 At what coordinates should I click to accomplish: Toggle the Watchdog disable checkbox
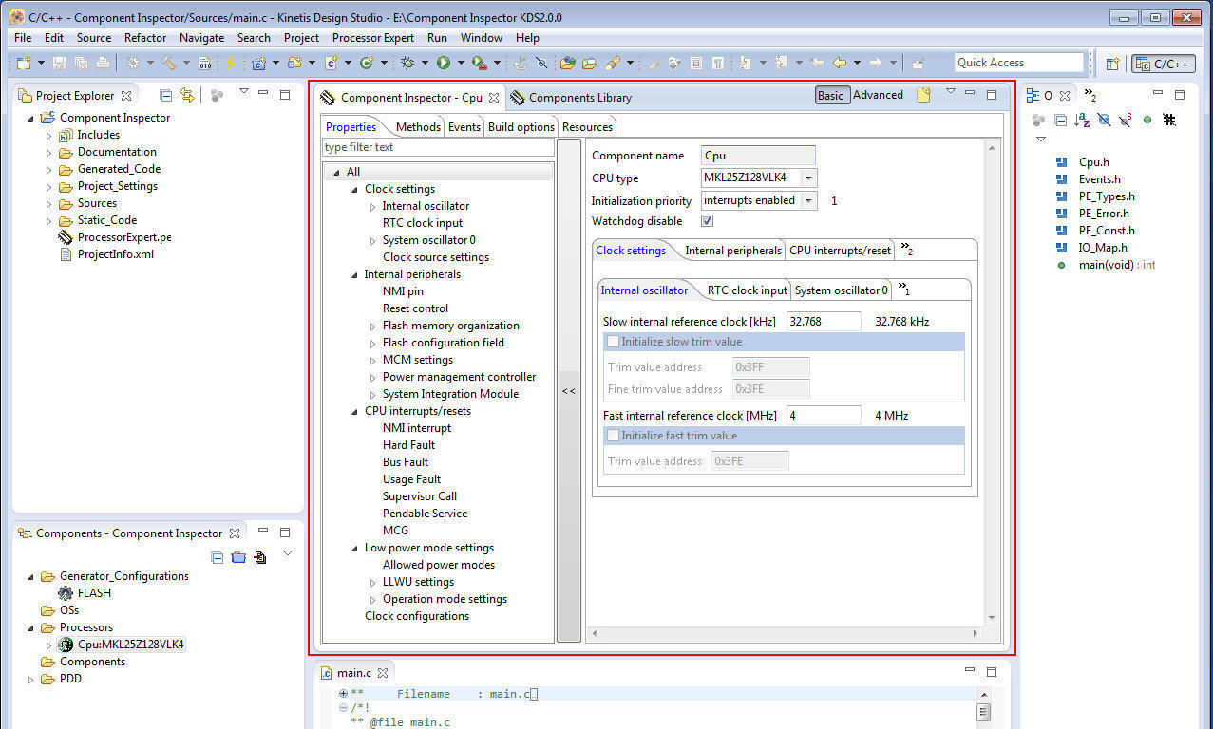tap(707, 221)
